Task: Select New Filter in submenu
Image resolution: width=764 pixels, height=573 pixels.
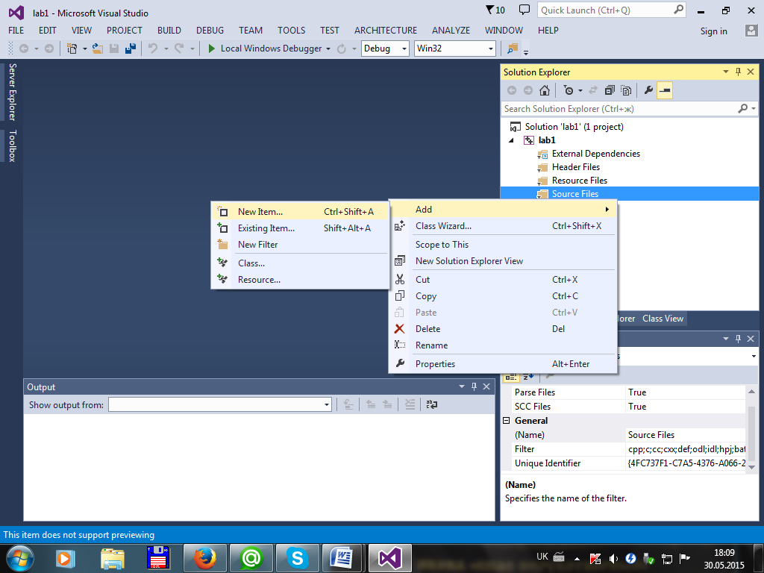Action: pyautogui.click(x=300, y=245)
